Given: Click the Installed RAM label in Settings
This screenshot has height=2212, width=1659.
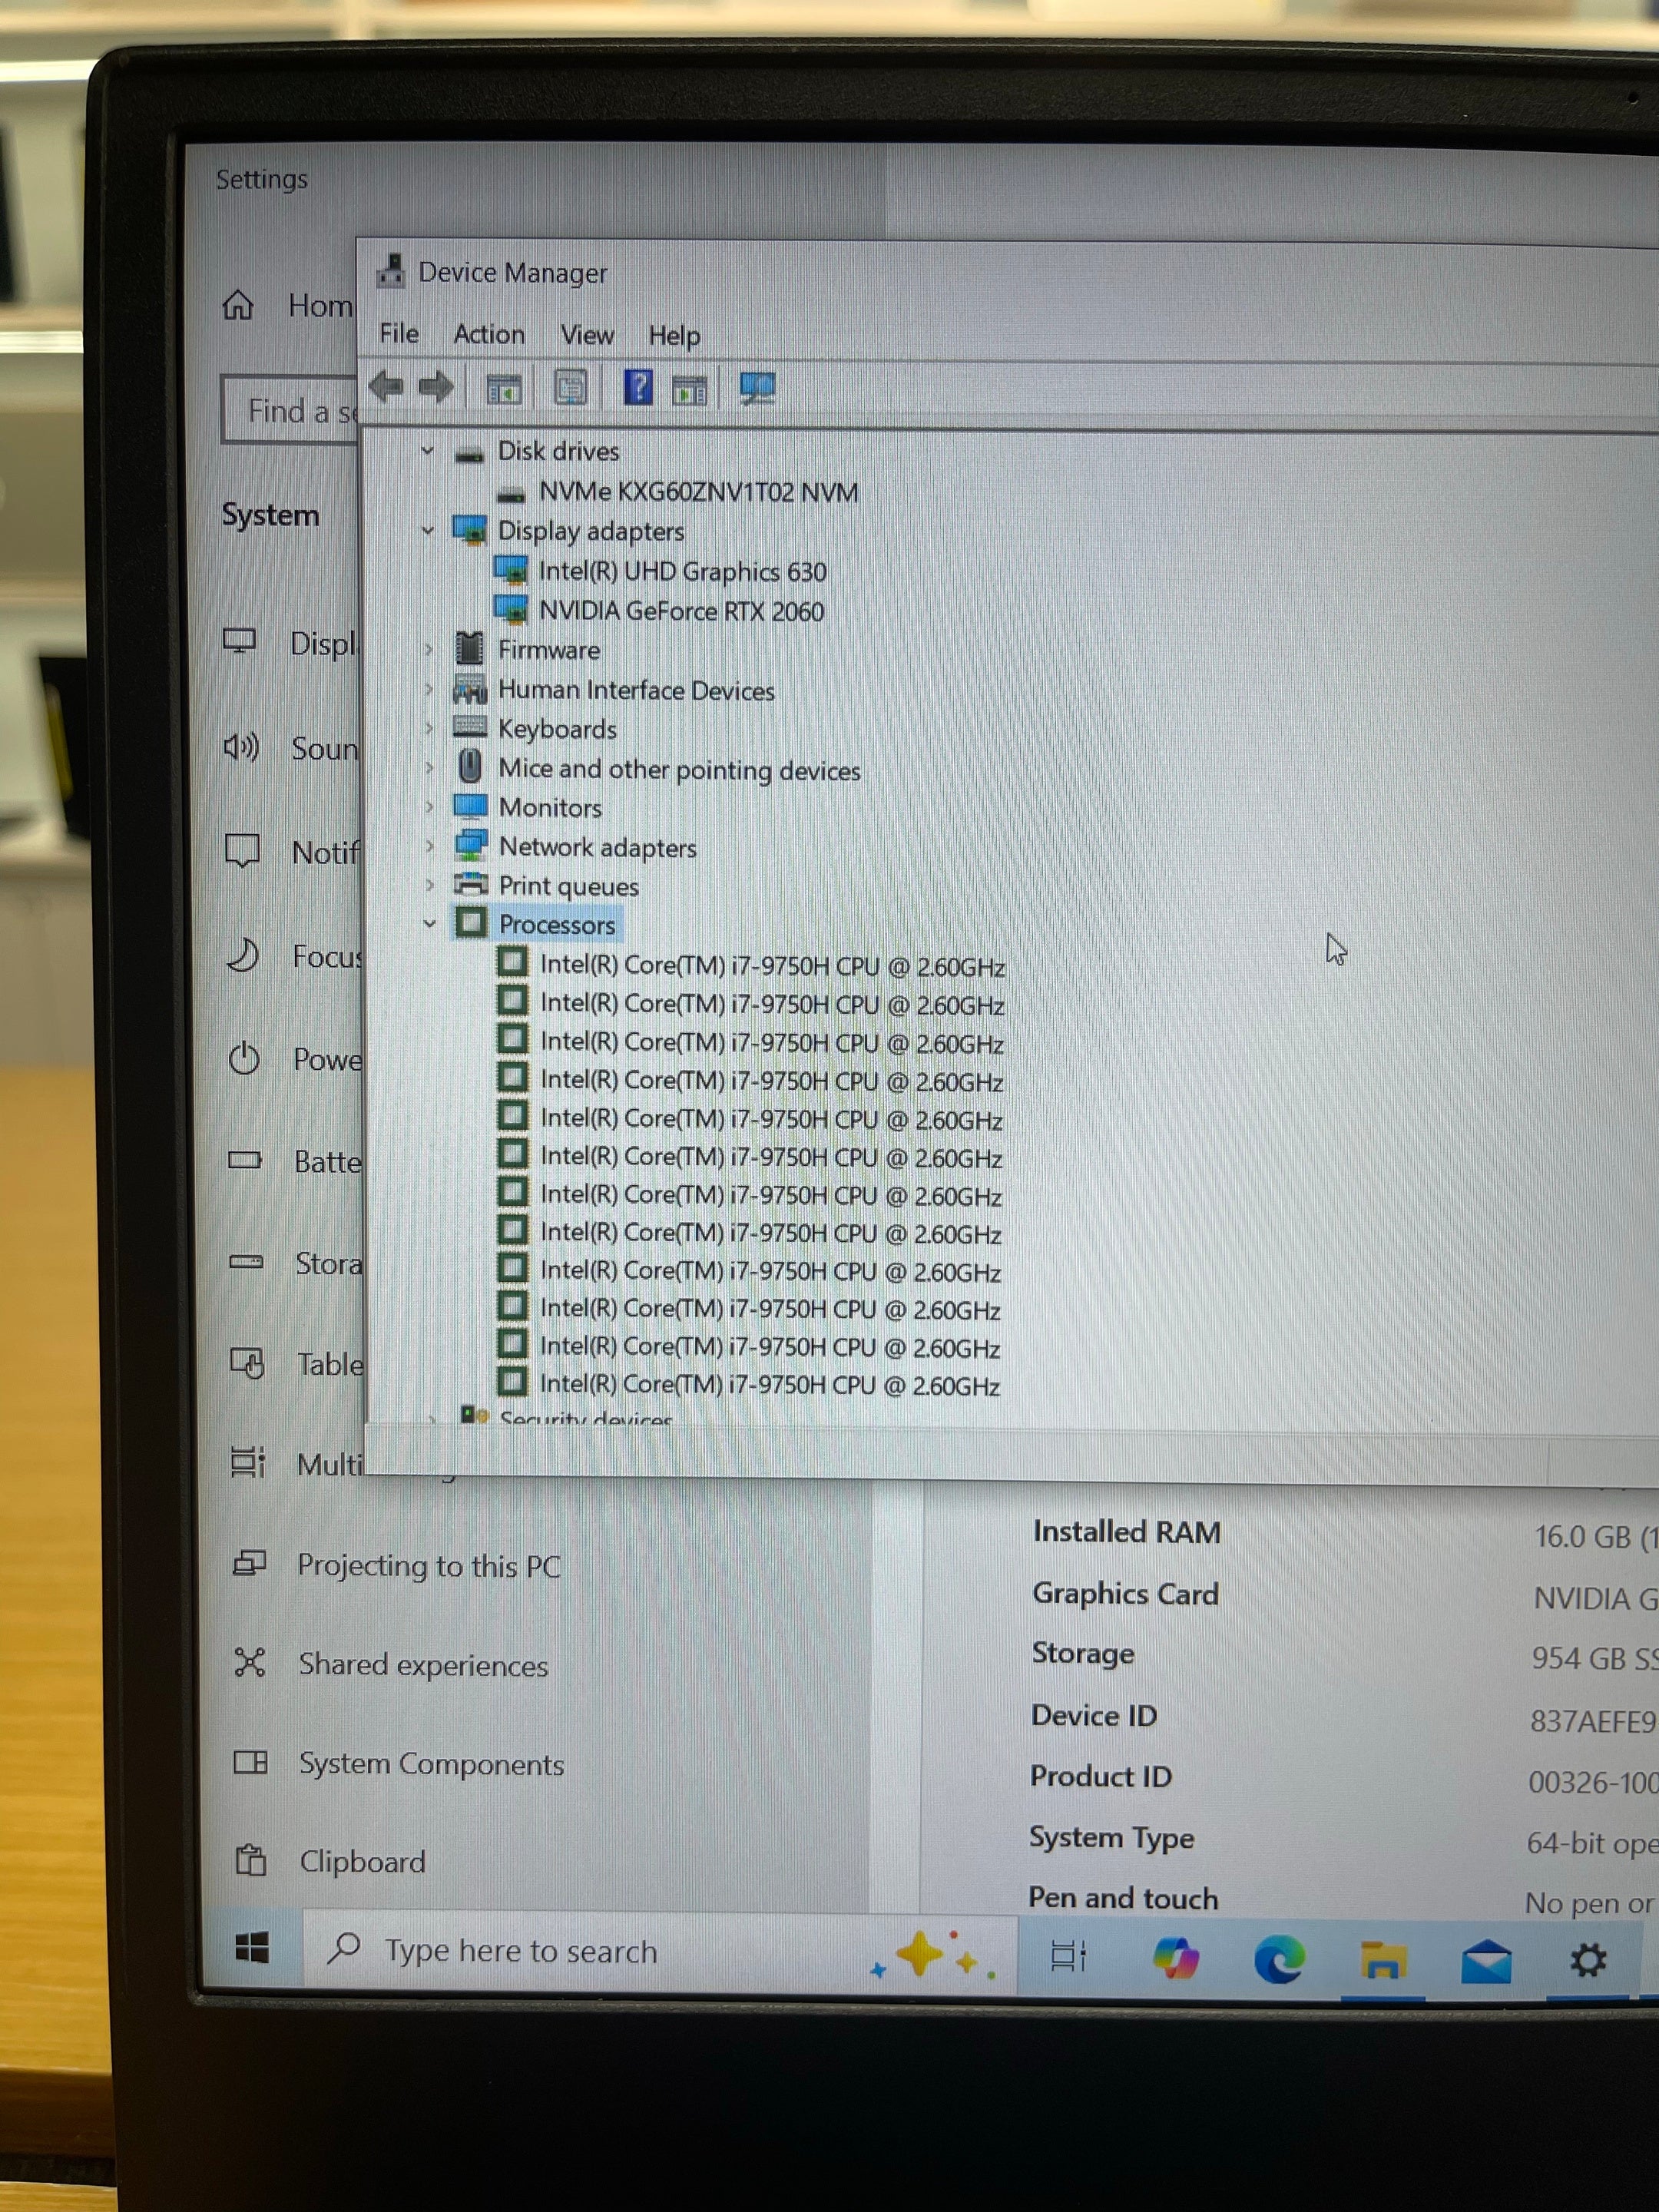Looking at the screenshot, I should (x=1127, y=1532).
